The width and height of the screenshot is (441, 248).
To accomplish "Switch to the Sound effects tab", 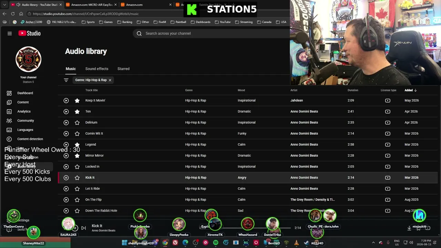I will click(x=97, y=69).
